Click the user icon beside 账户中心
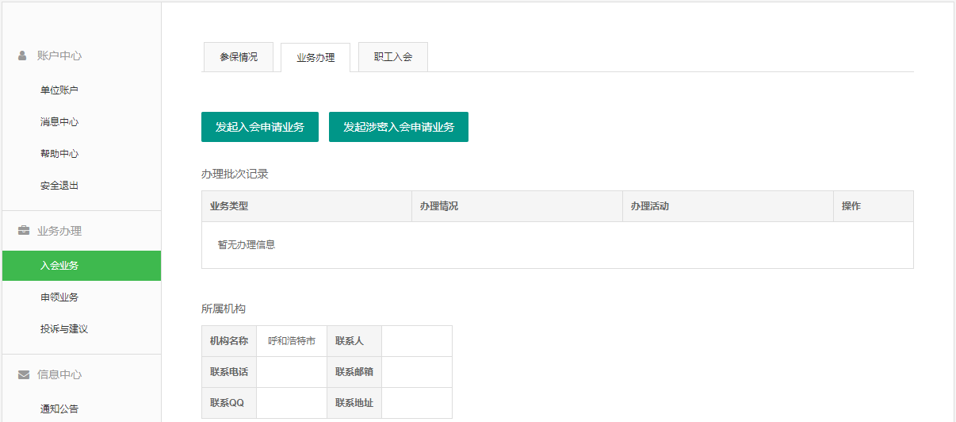 [23, 56]
